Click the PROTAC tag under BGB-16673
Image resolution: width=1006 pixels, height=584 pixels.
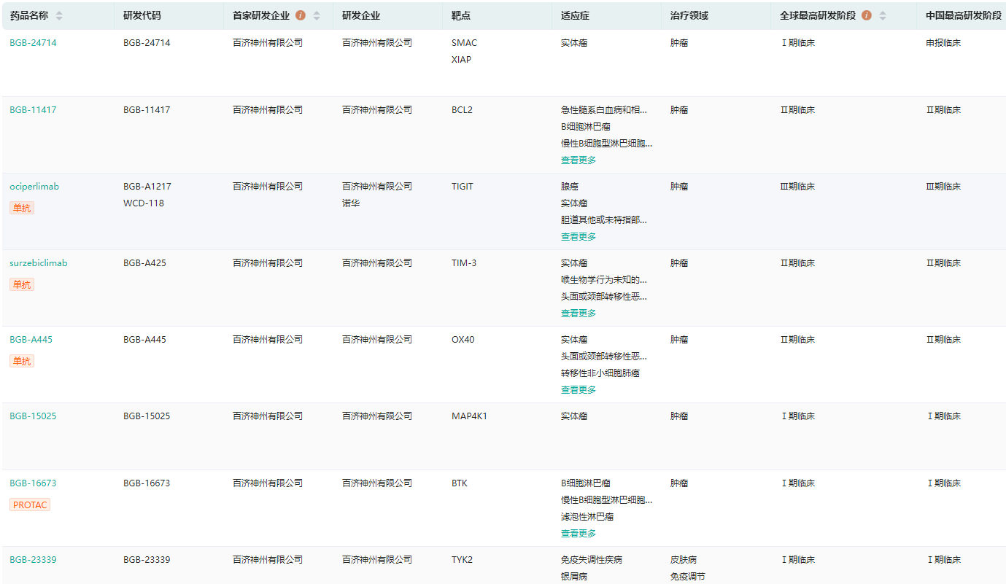point(30,505)
